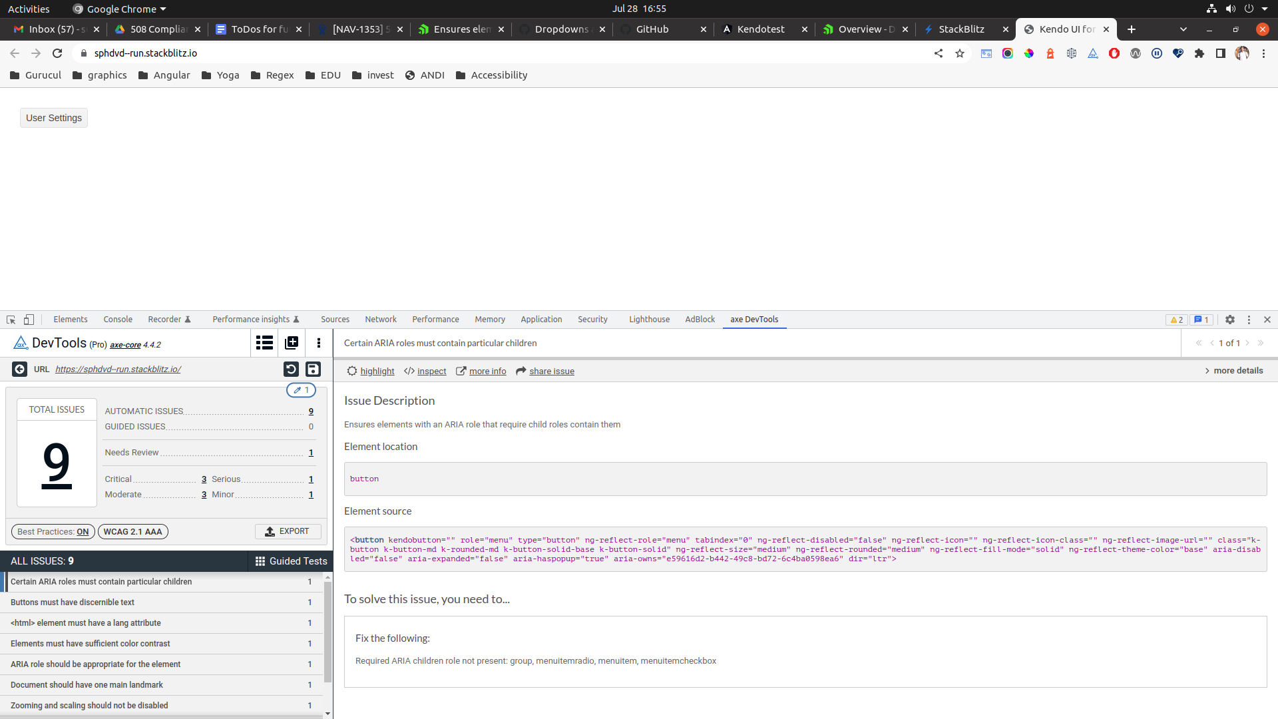Viewport: 1278px width, 719px height.
Task: Open Chrome's tab search dropdown
Action: pyautogui.click(x=1183, y=29)
